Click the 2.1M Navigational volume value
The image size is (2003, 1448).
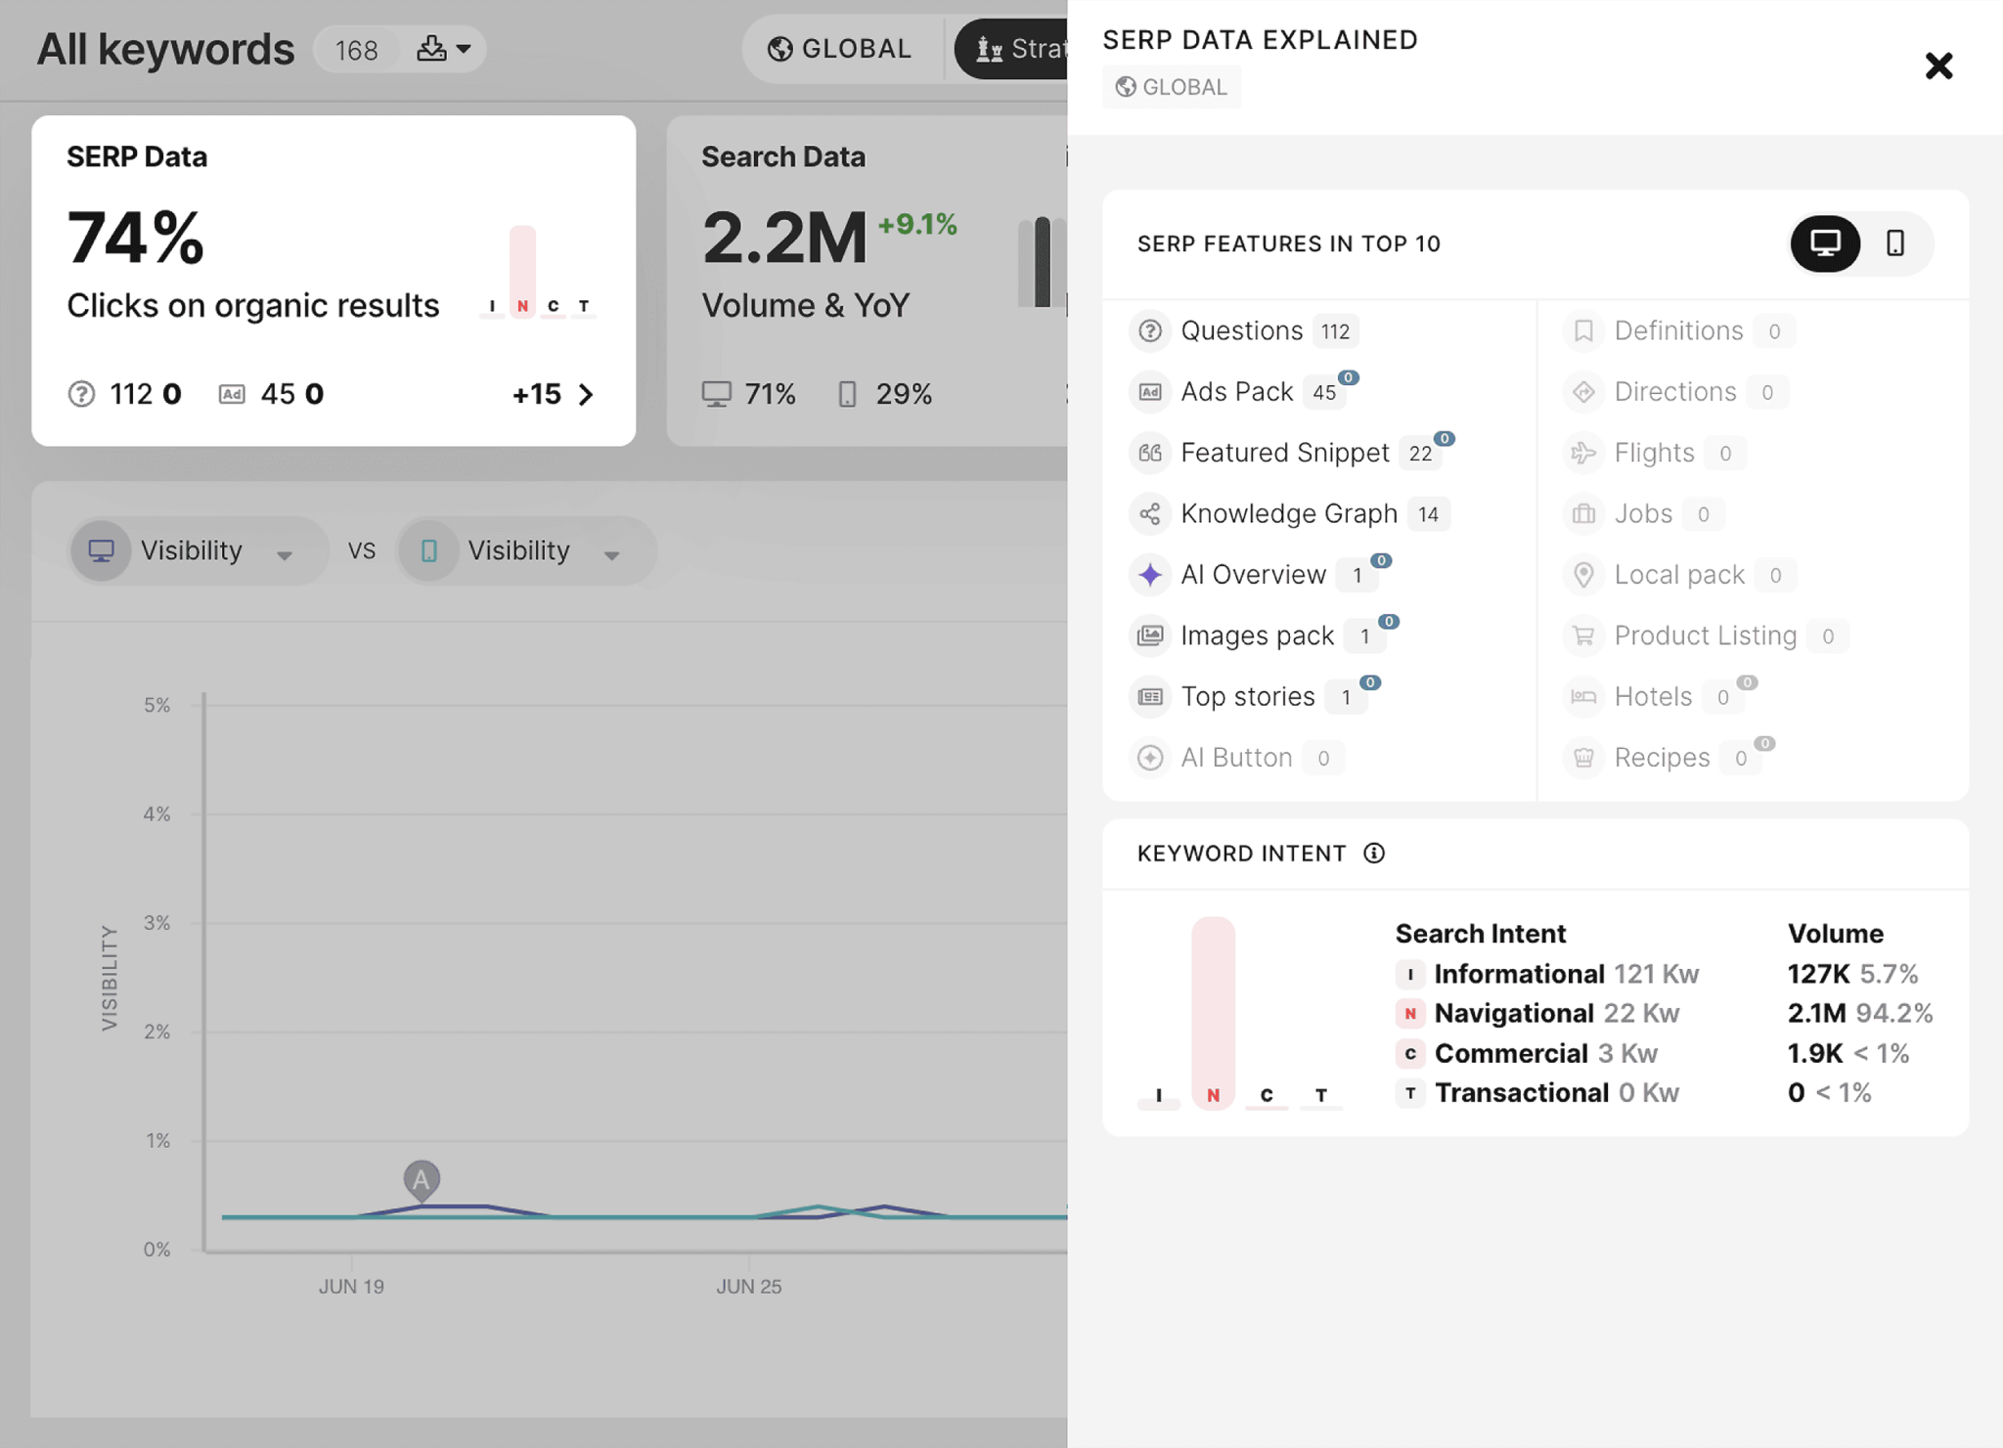(1816, 1014)
